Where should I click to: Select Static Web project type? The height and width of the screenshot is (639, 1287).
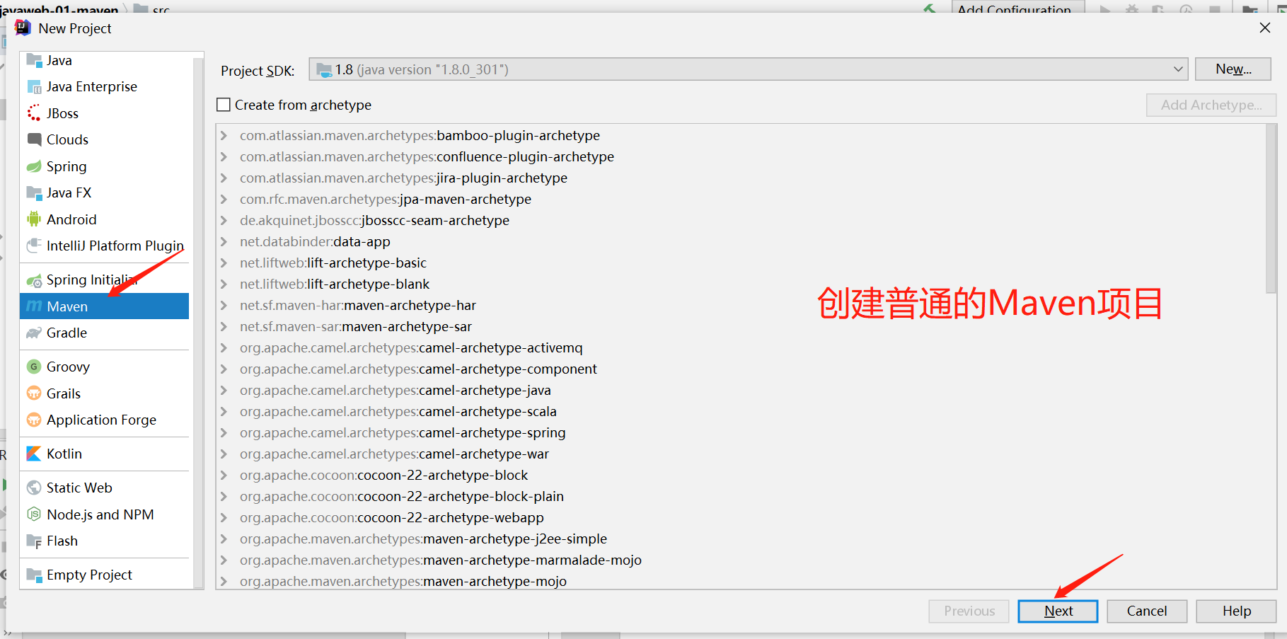(105, 488)
